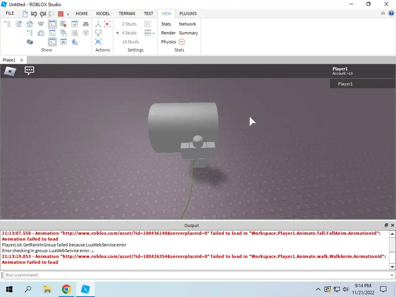396x297 pixels.
Task: Close the Output panel
Action: click(393, 225)
